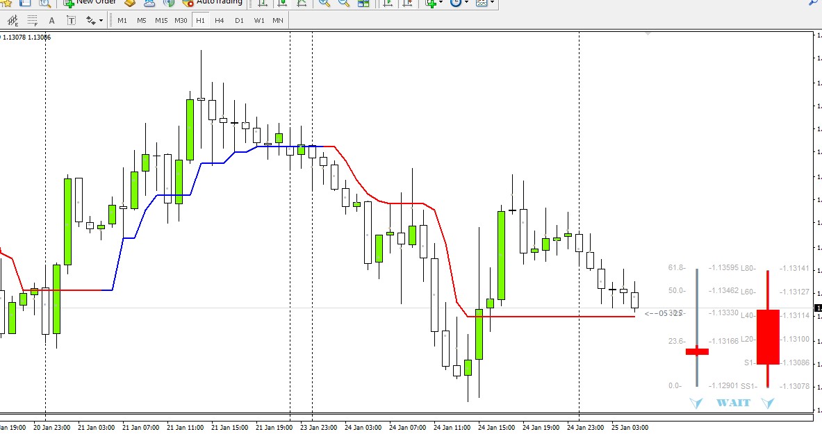Viewport: 822px width, 434px height.
Task: Switch to M30 timeframe
Action: [x=181, y=20]
